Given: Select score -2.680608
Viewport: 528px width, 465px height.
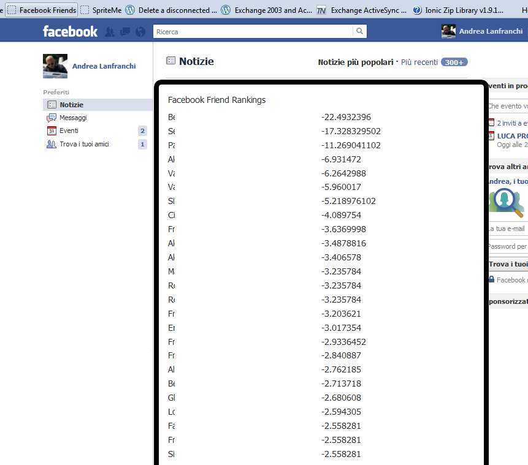Looking at the screenshot, I should pyautogui.click(x=341, y=398).
